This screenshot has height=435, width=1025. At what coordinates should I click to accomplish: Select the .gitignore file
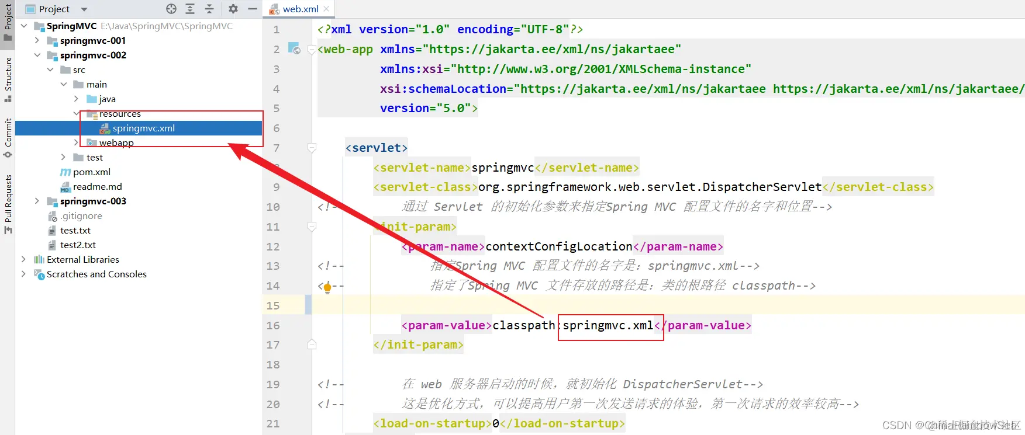point(81,215)
